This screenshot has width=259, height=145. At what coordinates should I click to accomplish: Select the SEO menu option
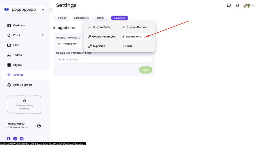(128, 46)
